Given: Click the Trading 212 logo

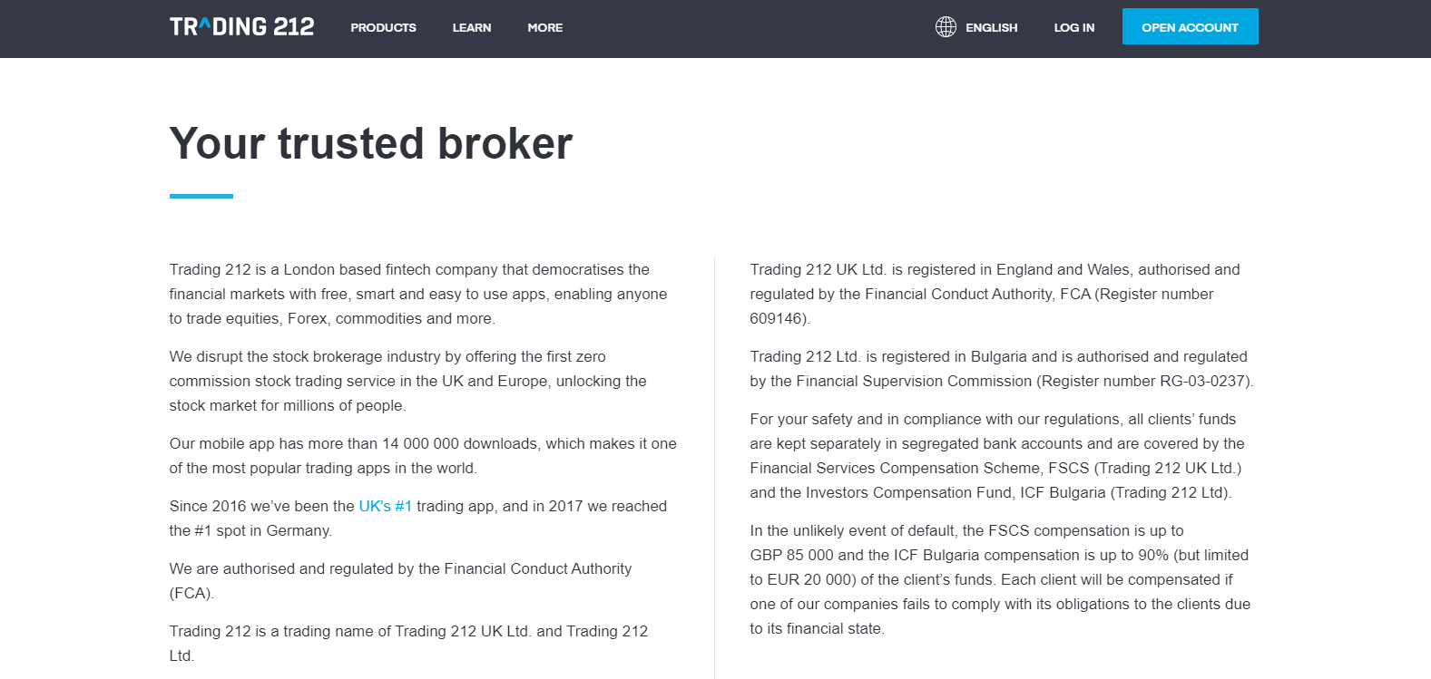Looking at the screenshot, I should (x=241, y=27).
